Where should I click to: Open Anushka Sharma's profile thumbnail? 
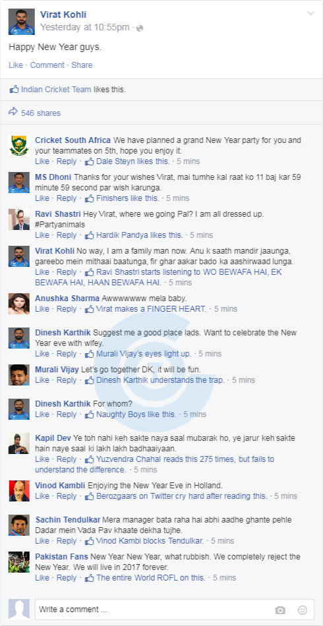tap(18, 304)
